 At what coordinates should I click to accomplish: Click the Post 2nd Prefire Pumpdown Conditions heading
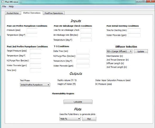(x=27, y=47)
